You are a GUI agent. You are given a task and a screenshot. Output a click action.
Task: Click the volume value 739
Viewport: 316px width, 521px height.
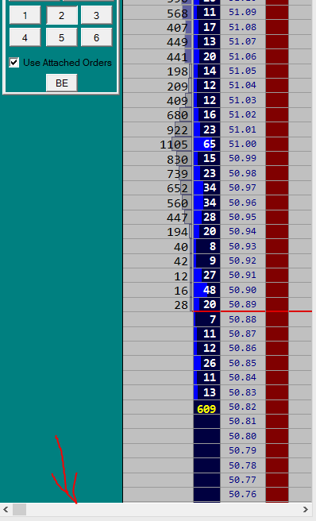click(177, 174)
